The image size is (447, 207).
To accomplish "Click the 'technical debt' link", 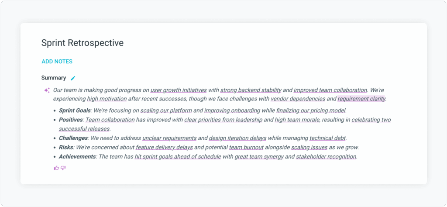I will click(x=328, y=138).
